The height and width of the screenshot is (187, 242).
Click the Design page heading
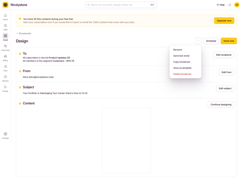[x=22, y=41]
